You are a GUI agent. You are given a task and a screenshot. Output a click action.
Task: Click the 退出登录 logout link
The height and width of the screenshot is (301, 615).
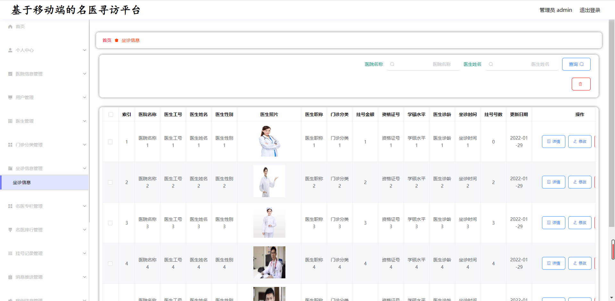(590, 10)
